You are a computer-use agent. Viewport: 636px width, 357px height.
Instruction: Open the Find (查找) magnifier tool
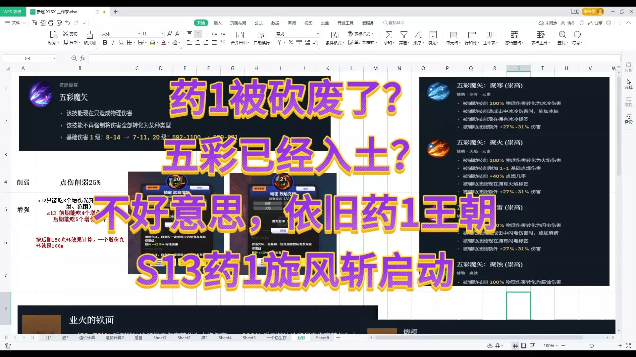[562, 38]
